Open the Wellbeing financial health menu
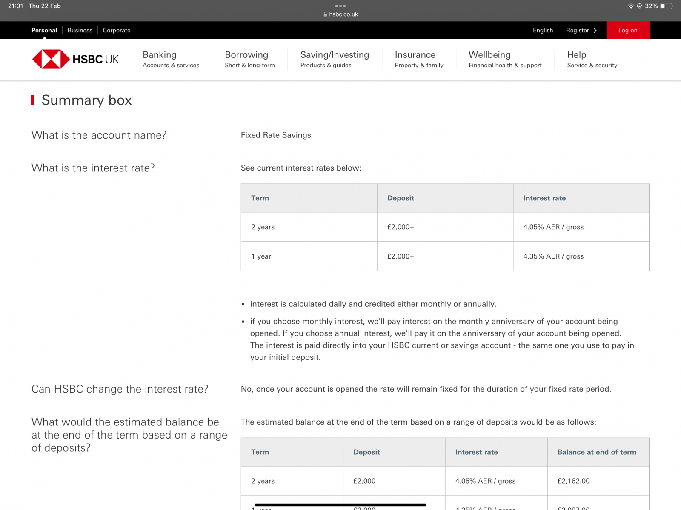The width and height of the screenshot is (681, 510). coord(505,59)
